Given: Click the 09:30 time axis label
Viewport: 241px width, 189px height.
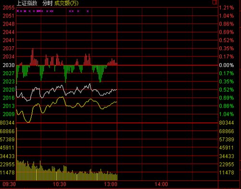Looking at the screenshot, I should coord(9,184).
